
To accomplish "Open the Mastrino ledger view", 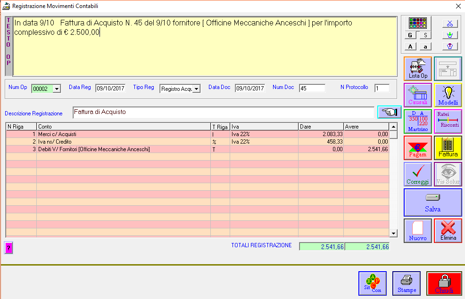I will [x=418, y=121].
